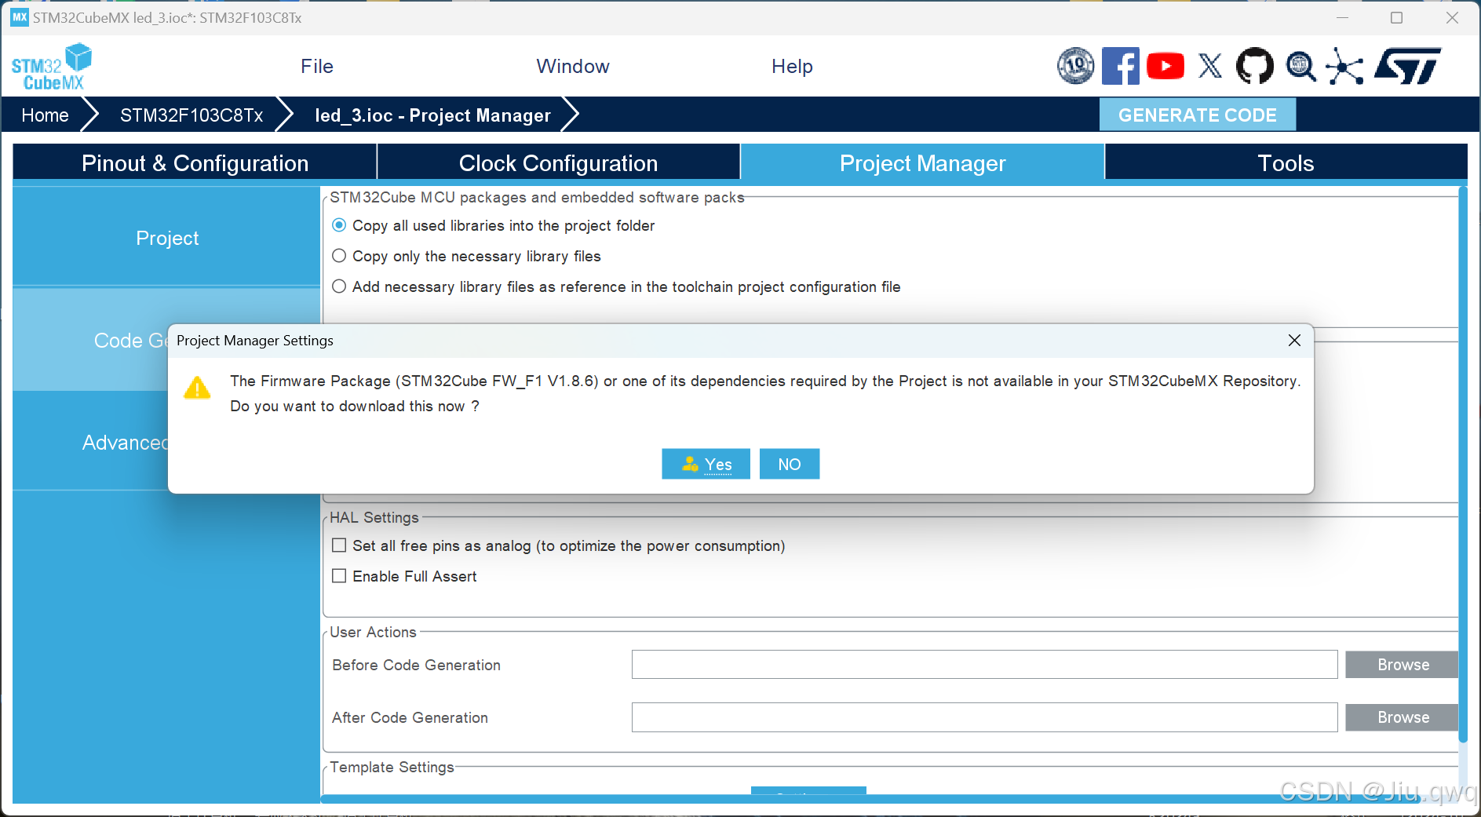Select Copy all used libraries option
The image size is (1481, 817).
(x=339, y=225)
